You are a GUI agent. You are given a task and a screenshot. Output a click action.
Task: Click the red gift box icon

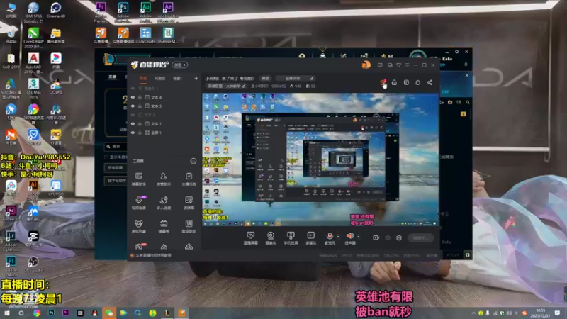coord(383,83)
